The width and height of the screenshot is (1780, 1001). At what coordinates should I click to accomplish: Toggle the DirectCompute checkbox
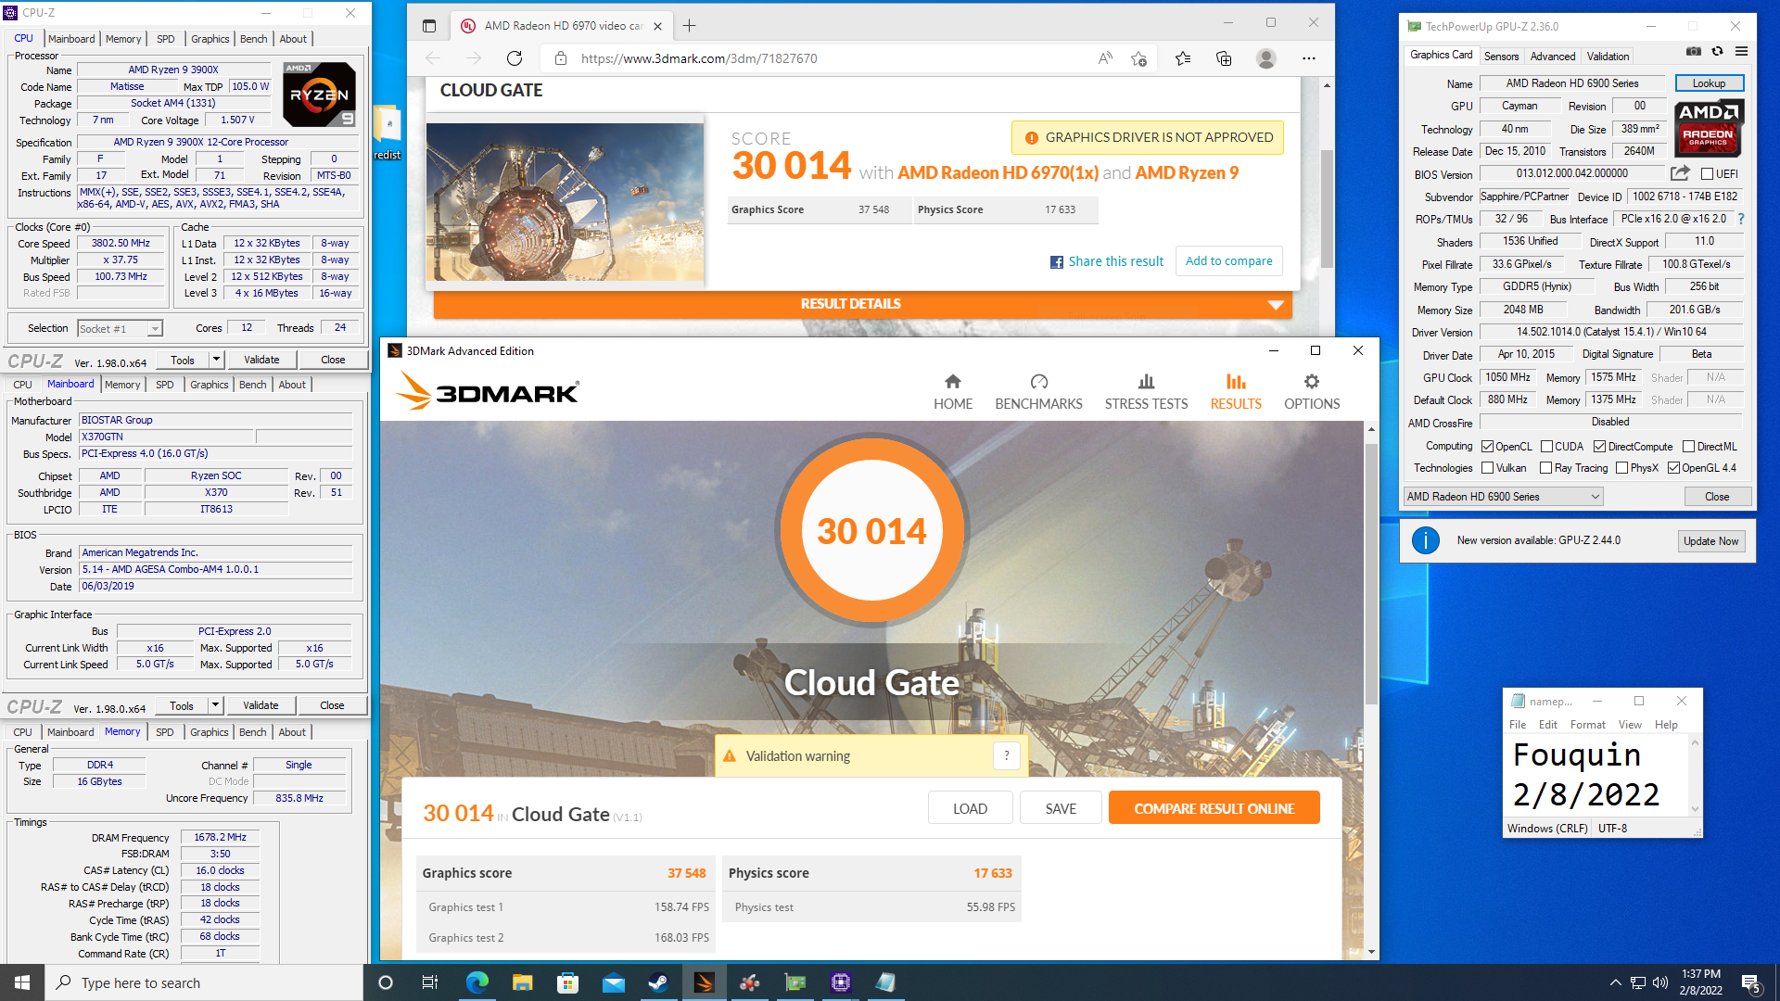tap(1599, 447)
